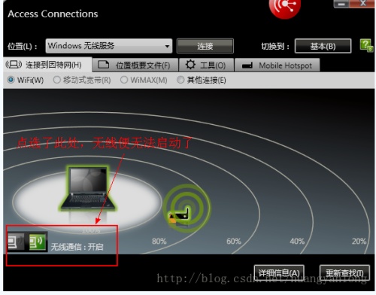Switch to the 连接到因特网(H) tab
This screenshot has height=295, width=376.
[x=47, y=65]
